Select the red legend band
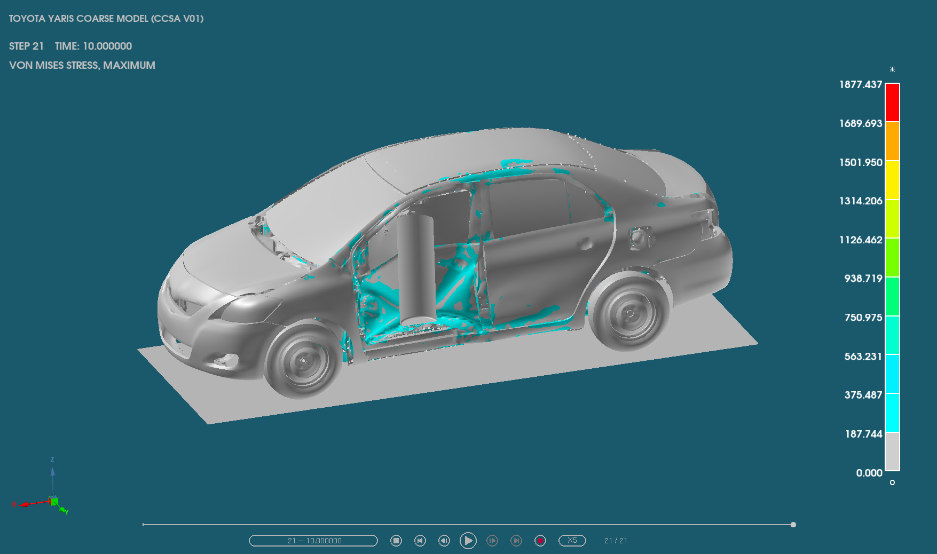The image size is (937, 554). [892, 102]
